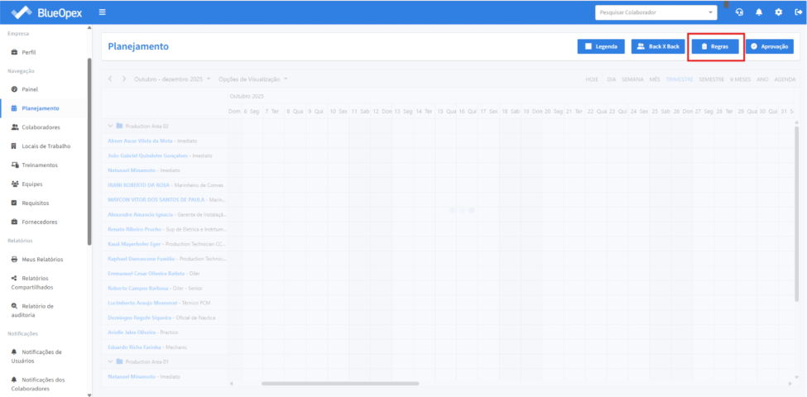Click the sidebar vertical scrollbar thumb

pos(89,151)
